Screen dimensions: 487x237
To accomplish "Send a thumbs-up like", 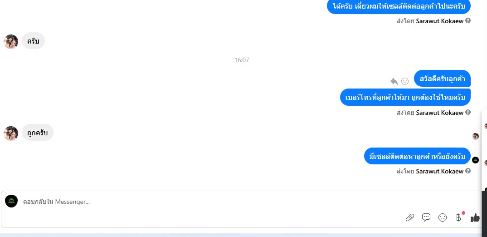I will coord(475,218).
